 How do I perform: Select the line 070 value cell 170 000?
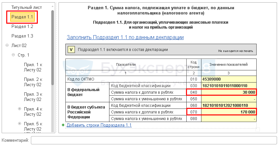pyautogui.click(x=229, y=112)
